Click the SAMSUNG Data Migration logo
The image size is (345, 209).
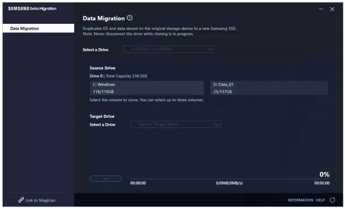click(x=32, y=9)
